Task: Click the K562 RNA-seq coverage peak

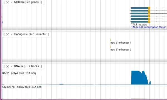Action: 141,77
